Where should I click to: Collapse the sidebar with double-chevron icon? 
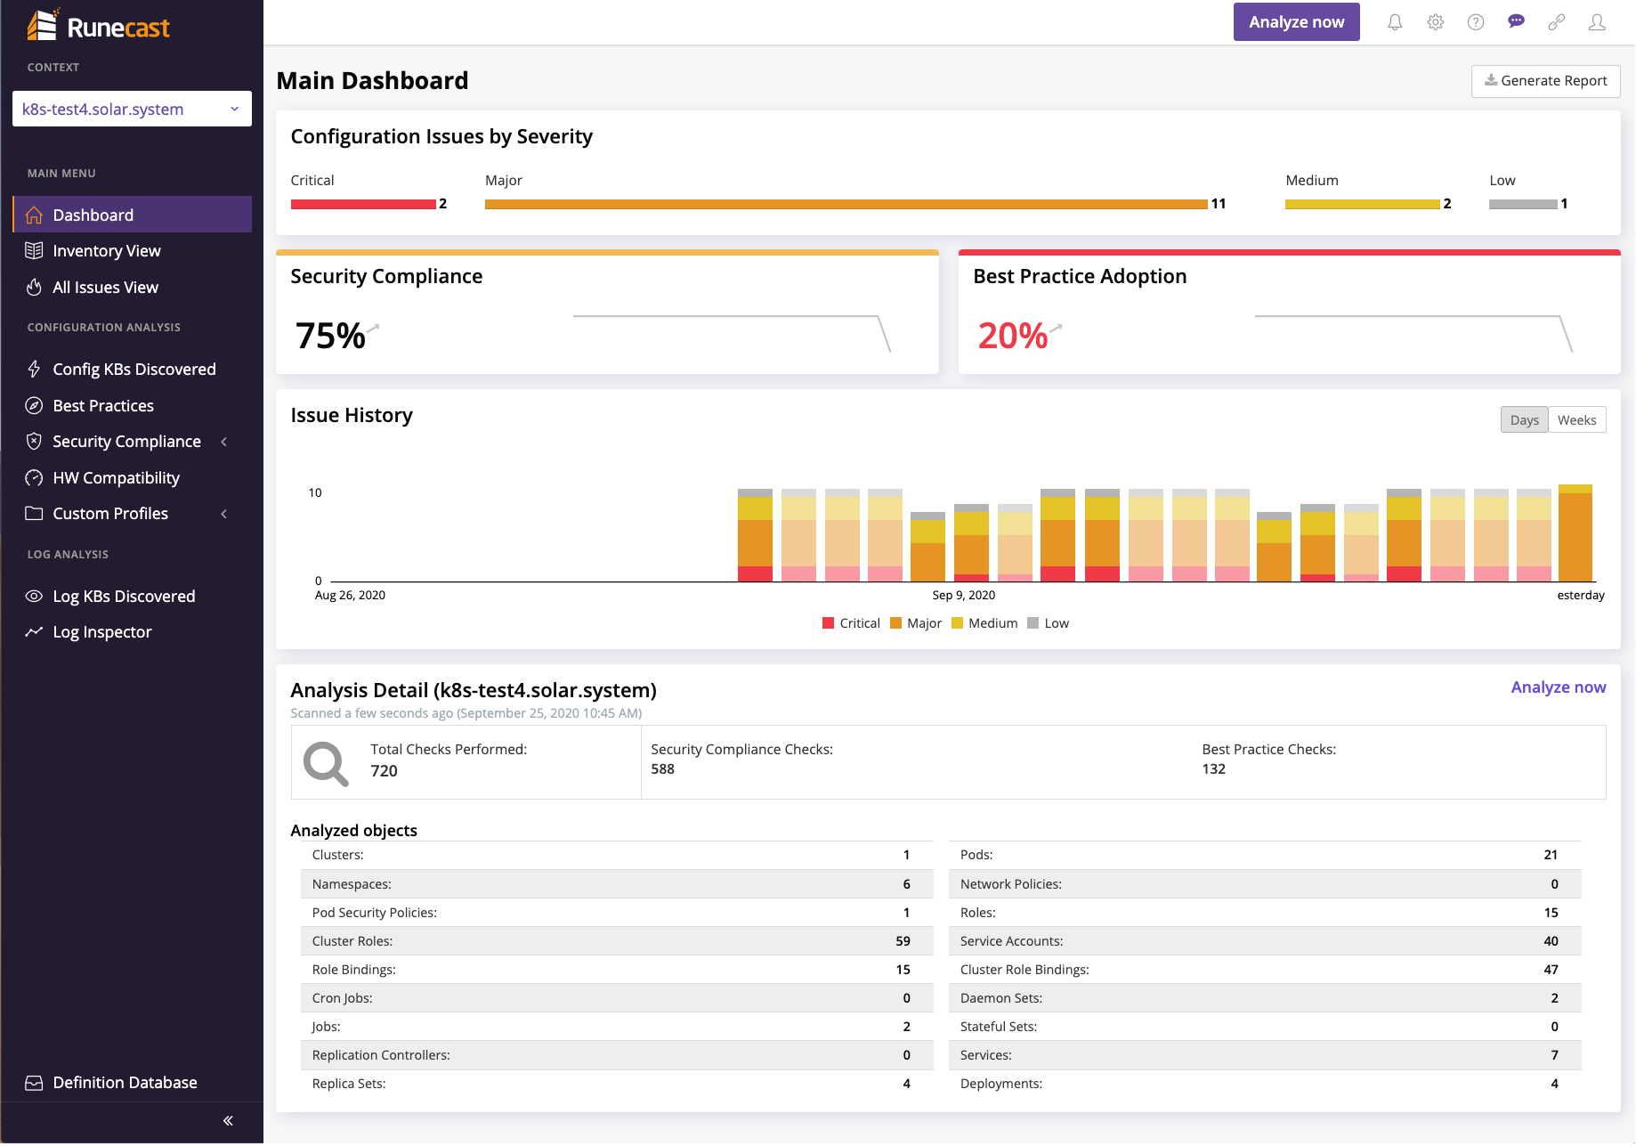(x=228, y=1120)
